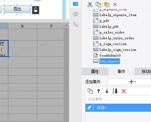Screen dimensions: 151x122
Task: Click the pencil edit icon for 点击1
Action: (89, 108)
